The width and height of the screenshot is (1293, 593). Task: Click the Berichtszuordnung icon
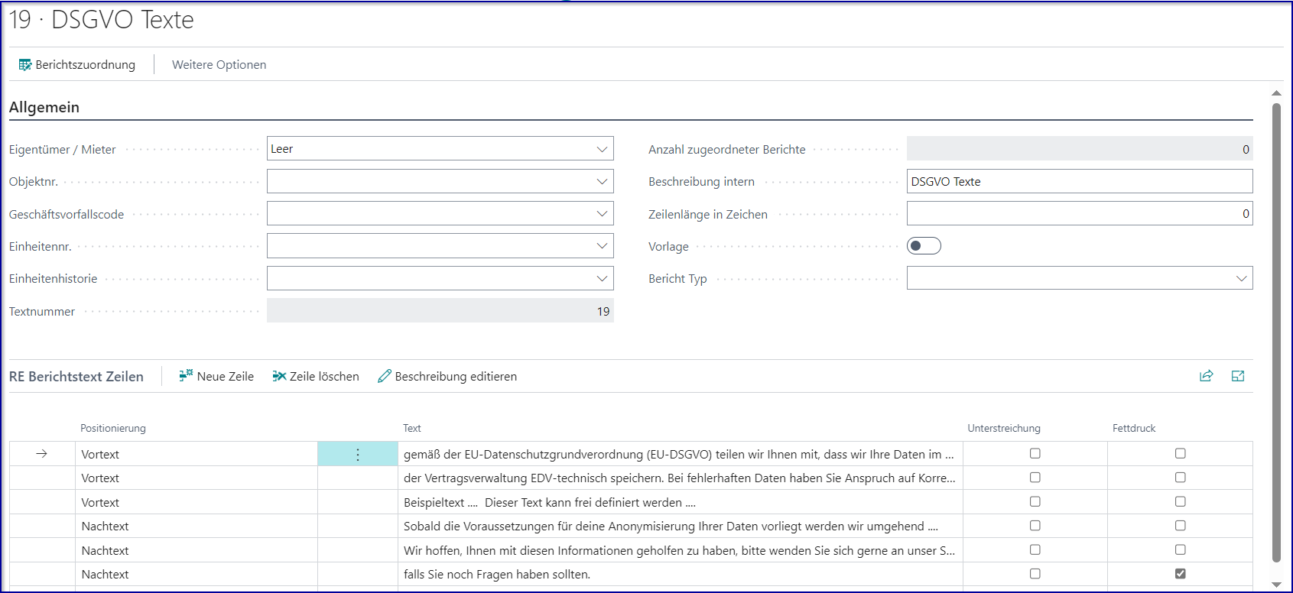(25, 65)
